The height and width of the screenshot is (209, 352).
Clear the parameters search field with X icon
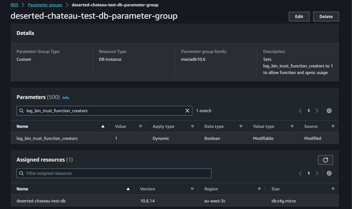point(187,111)
